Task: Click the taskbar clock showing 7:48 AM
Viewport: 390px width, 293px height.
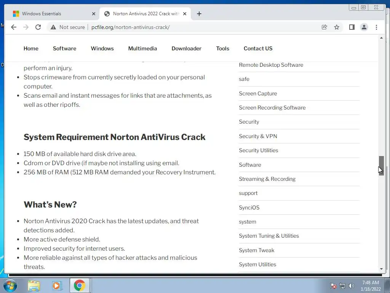Action: point(371,286)
